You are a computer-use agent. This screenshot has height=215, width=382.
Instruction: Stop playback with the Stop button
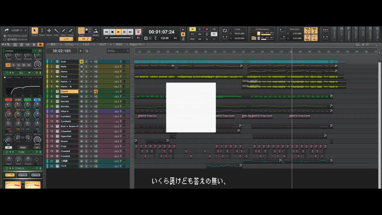coord(112,32)
